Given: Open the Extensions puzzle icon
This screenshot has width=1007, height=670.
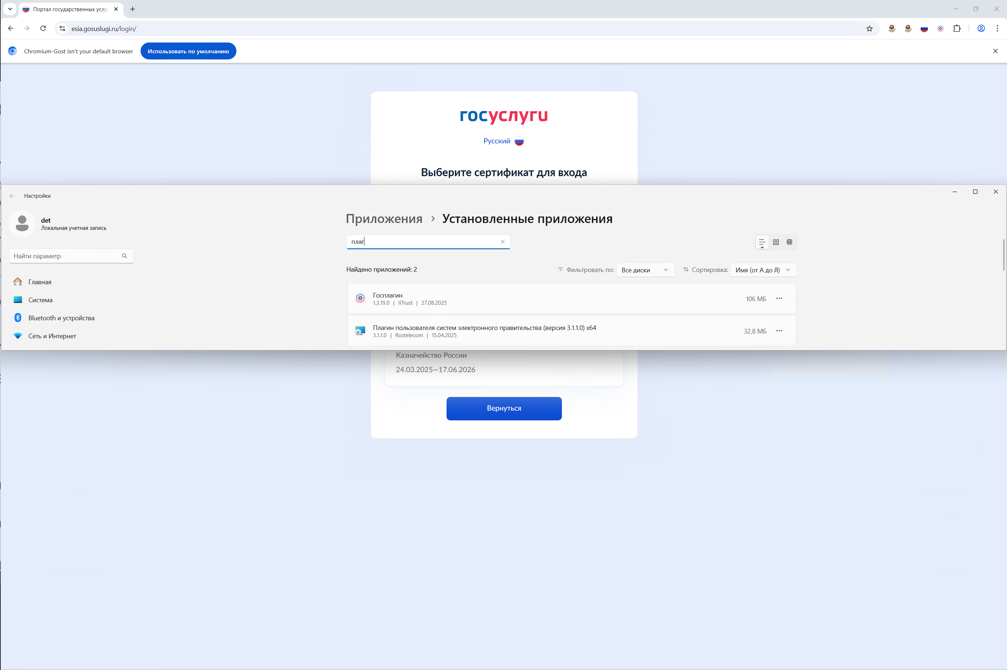Looking at the screenshot, I should (957, 28).
